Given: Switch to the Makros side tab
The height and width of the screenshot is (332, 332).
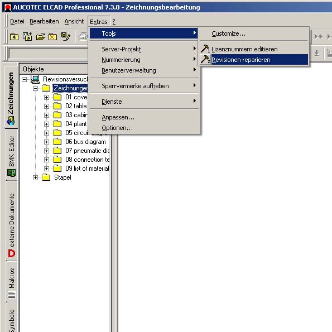Looking at the screenshot, I should tap(11, 282).
